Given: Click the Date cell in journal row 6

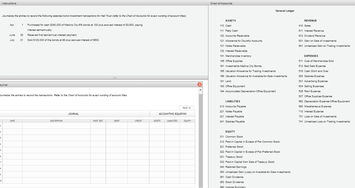Looking at the screenshot, I should click(12, 156).
